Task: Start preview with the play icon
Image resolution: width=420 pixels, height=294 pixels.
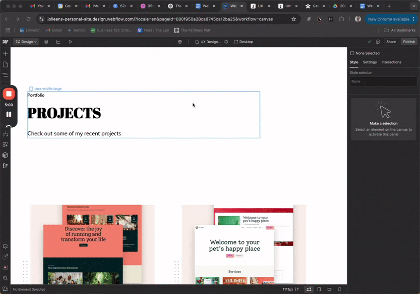Action: [x=70, y=41]
